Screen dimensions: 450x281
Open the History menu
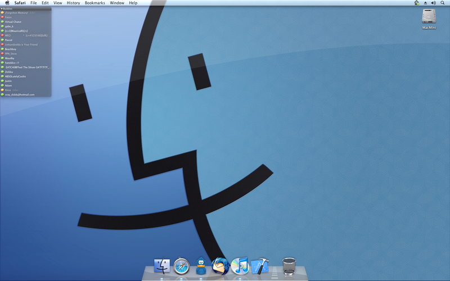coord(74,3)
